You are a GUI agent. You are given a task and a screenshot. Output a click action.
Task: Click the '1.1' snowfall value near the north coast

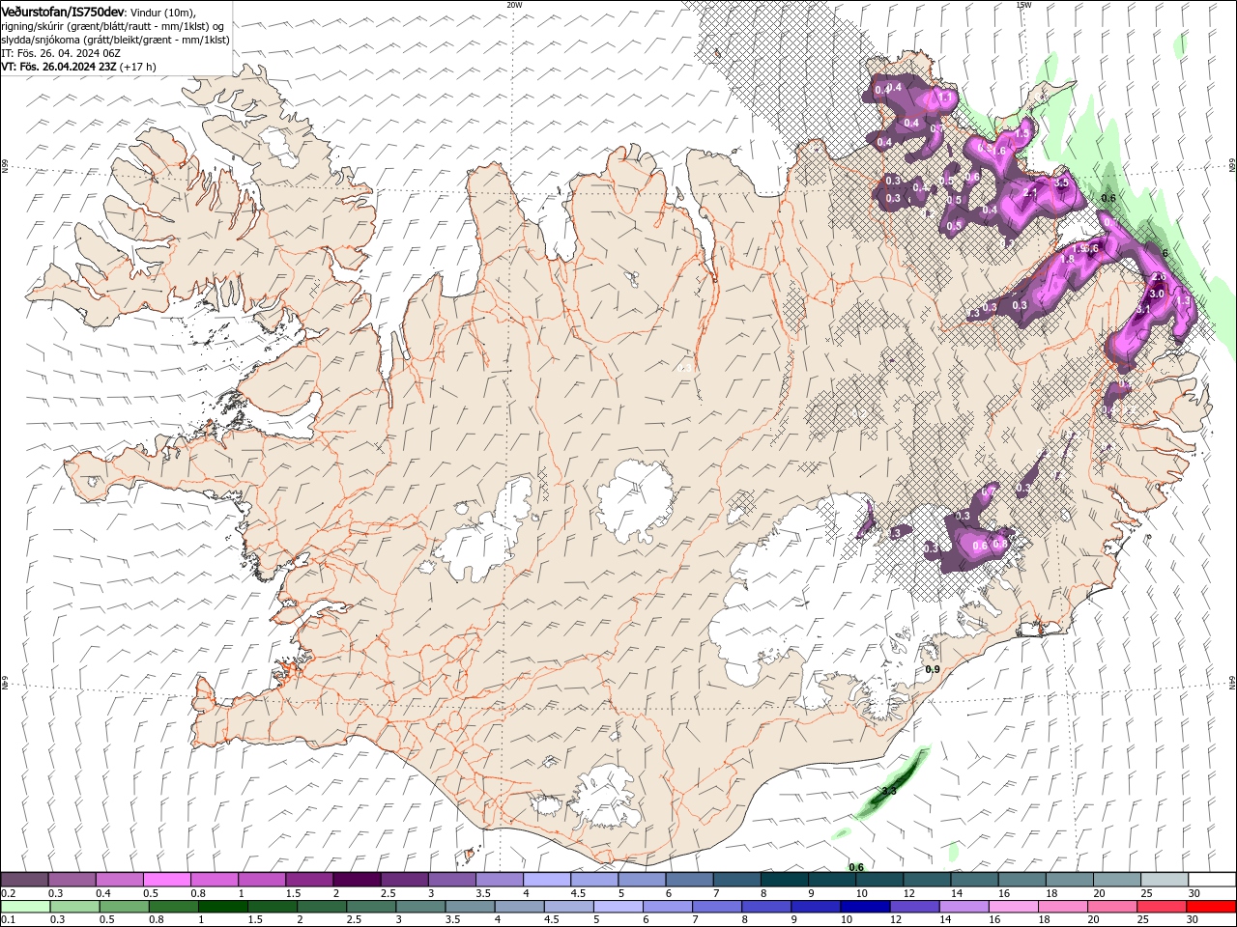click(x=943, y=97)
